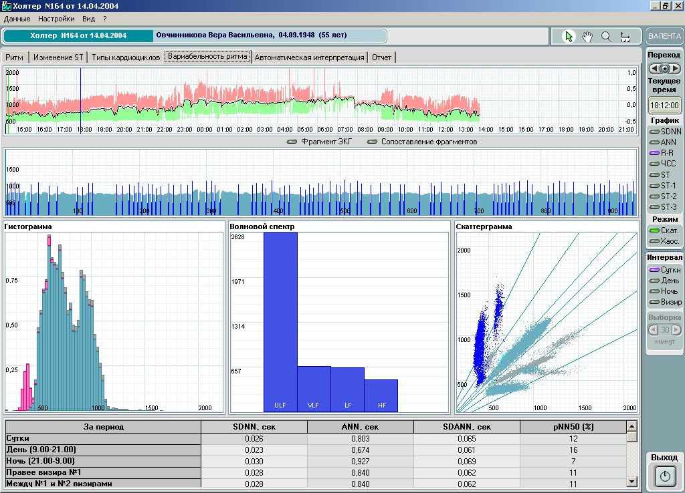The height and width of the screenshot is (493, 685).
Task: Set interval to Ночь
Action: coord(664,291)
